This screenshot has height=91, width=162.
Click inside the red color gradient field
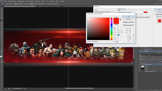pyautogui.click(x=98, y=29)
